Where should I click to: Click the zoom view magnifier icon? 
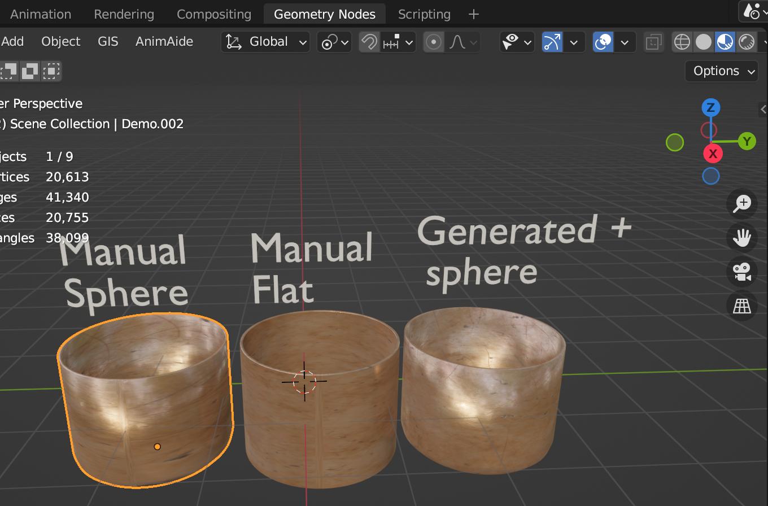point(742,203)
